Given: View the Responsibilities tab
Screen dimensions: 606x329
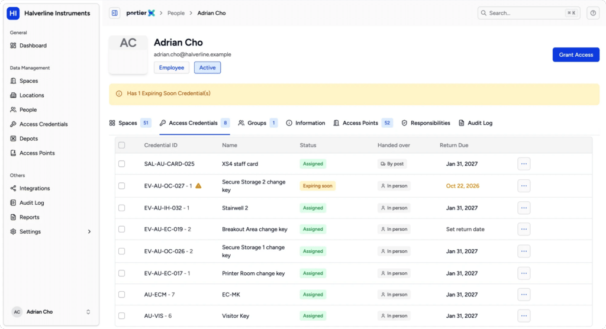Looking at the screenshot, I should pyautogui.click(x=426, y=123).
